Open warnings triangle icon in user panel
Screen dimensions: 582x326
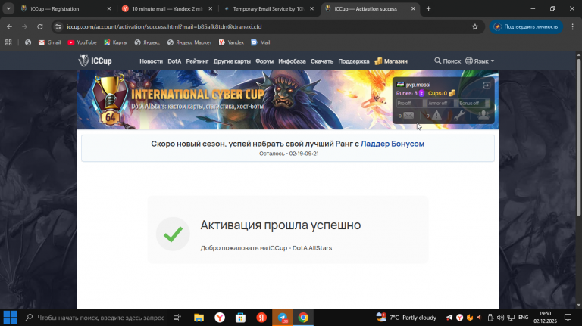436,116
